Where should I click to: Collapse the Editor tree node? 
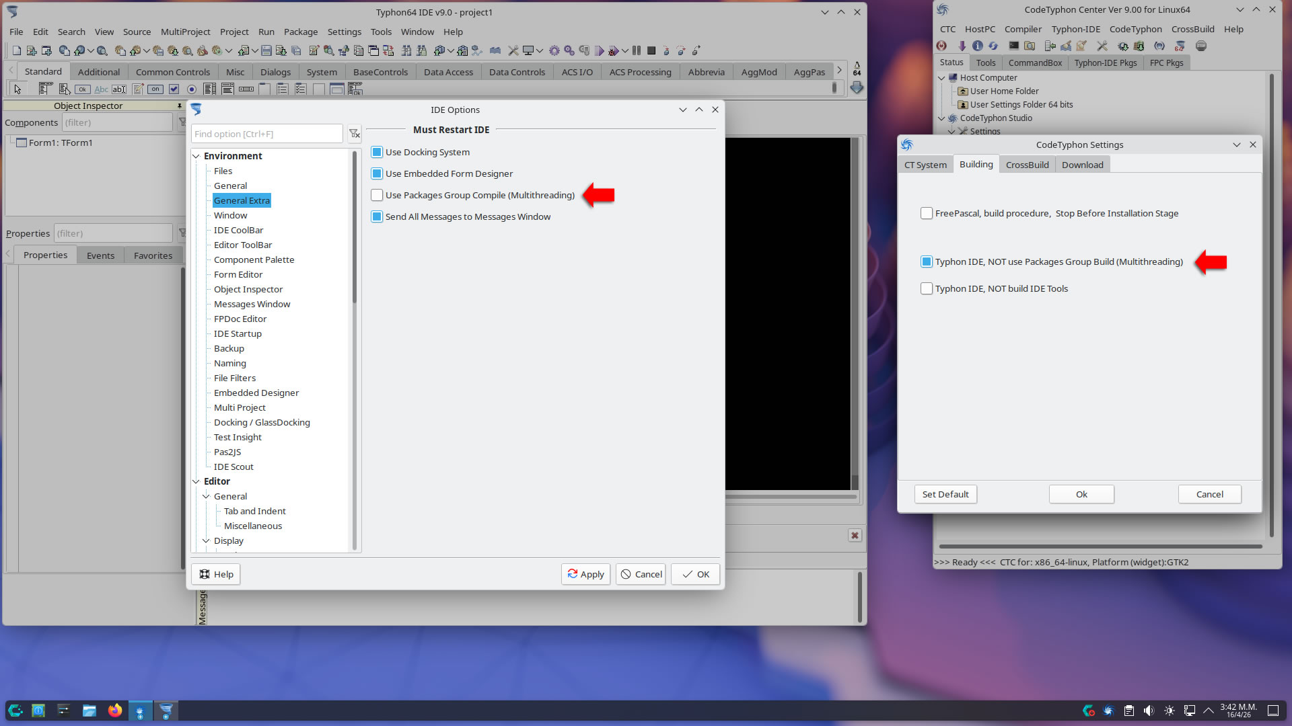pyautogui.click(x=196, y=481)
